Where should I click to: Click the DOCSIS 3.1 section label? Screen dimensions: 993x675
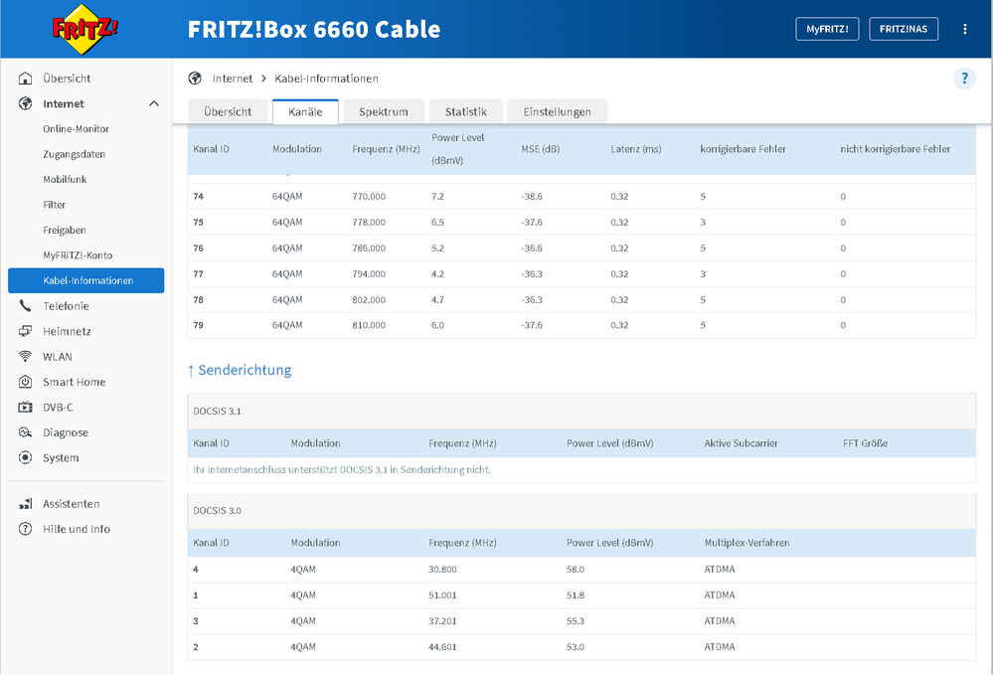pyautogui.click(x=218, y=412)
